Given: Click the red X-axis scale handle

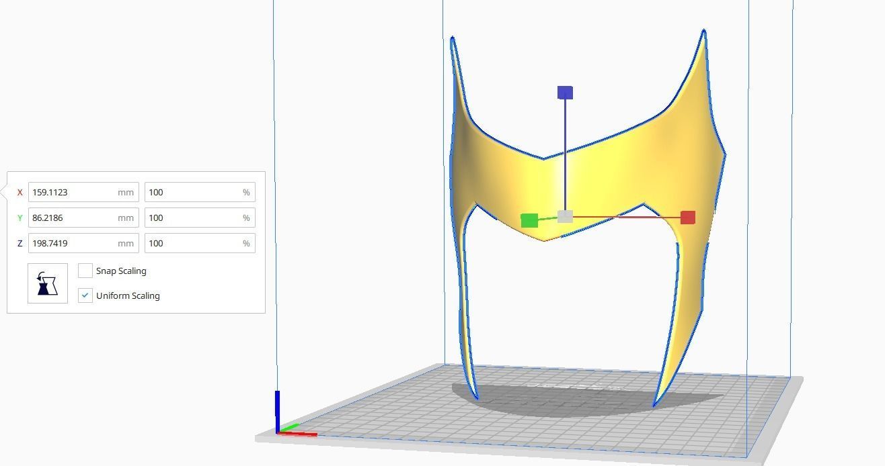Looking at the screenshot, I should tap(688, 218).
